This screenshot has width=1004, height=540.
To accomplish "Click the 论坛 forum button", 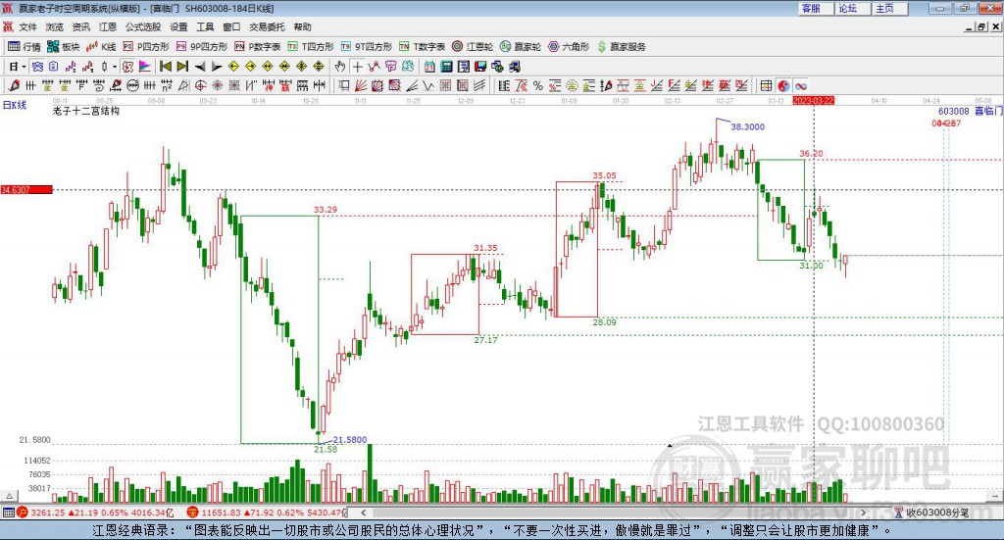I will pyautogui.click(x=853, y=8).
